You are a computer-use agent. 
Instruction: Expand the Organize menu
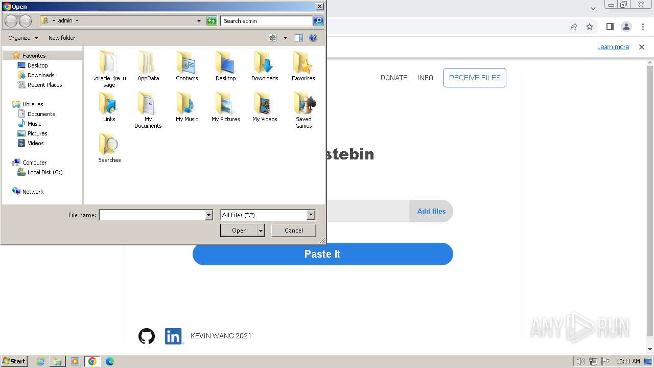pos(23,38)
